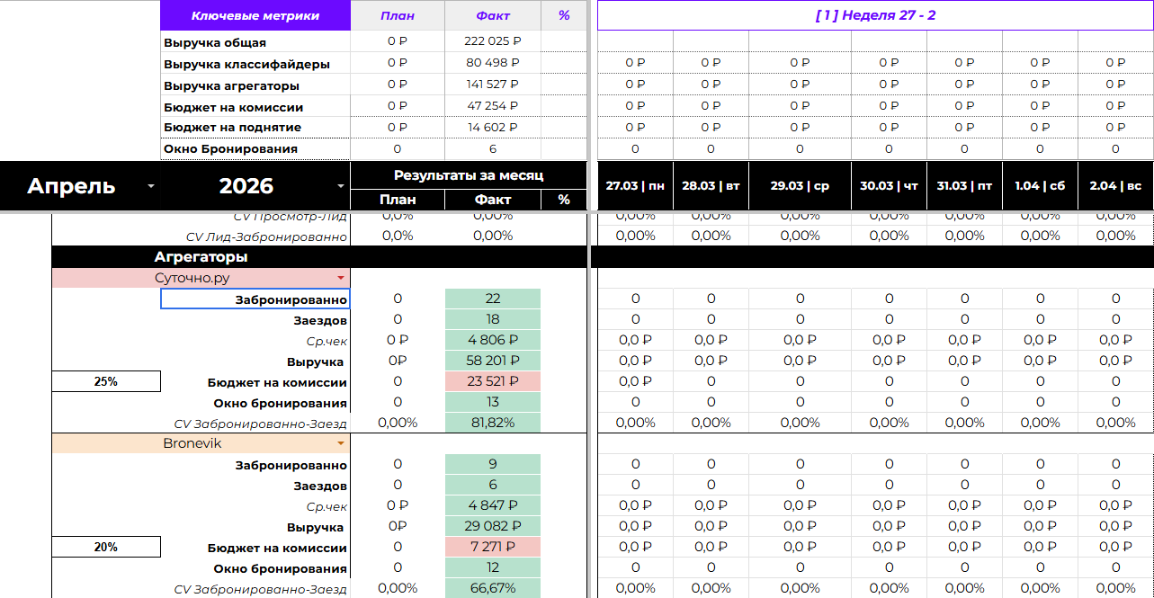
Task: Click the Бюджет на поднятие label
Action: (x=232, y=127)
